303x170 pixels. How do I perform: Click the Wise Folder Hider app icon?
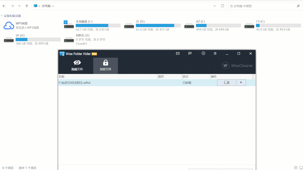pyautogui.click(x=62, y=53)
